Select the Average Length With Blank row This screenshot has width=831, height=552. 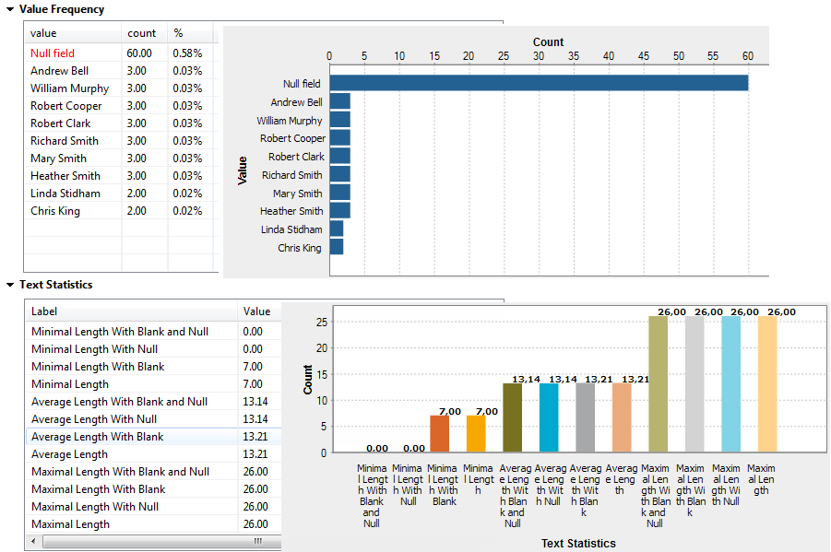click(x=92, y=436)
